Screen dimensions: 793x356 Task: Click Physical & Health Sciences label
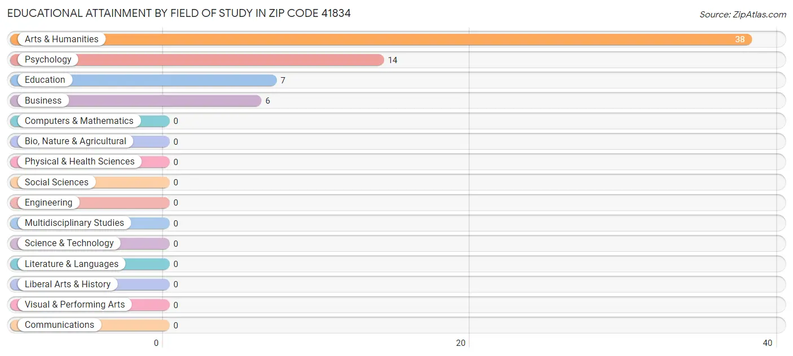80,162
